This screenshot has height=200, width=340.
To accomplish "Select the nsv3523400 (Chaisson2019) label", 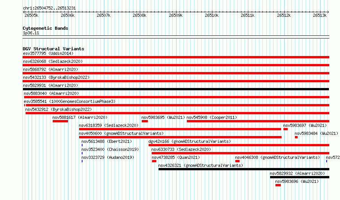I will [110, 149].
